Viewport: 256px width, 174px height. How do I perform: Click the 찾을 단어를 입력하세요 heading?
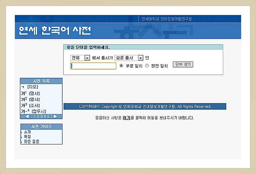[88, 47]
